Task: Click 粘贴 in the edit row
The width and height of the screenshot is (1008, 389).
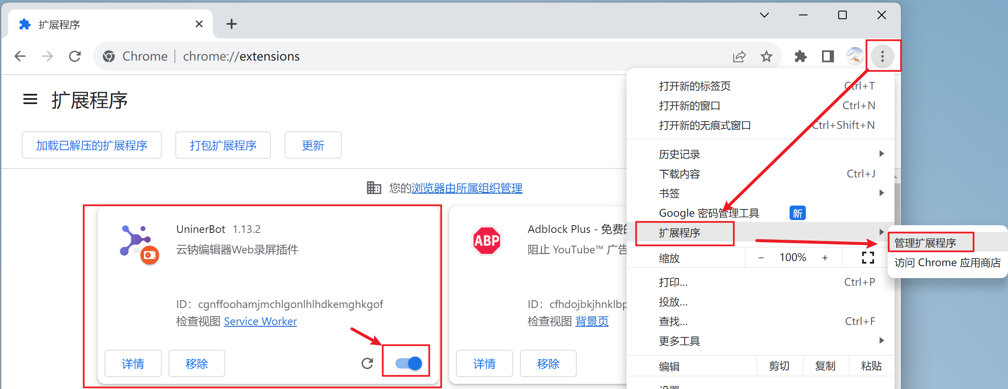Action: [871, 366]
